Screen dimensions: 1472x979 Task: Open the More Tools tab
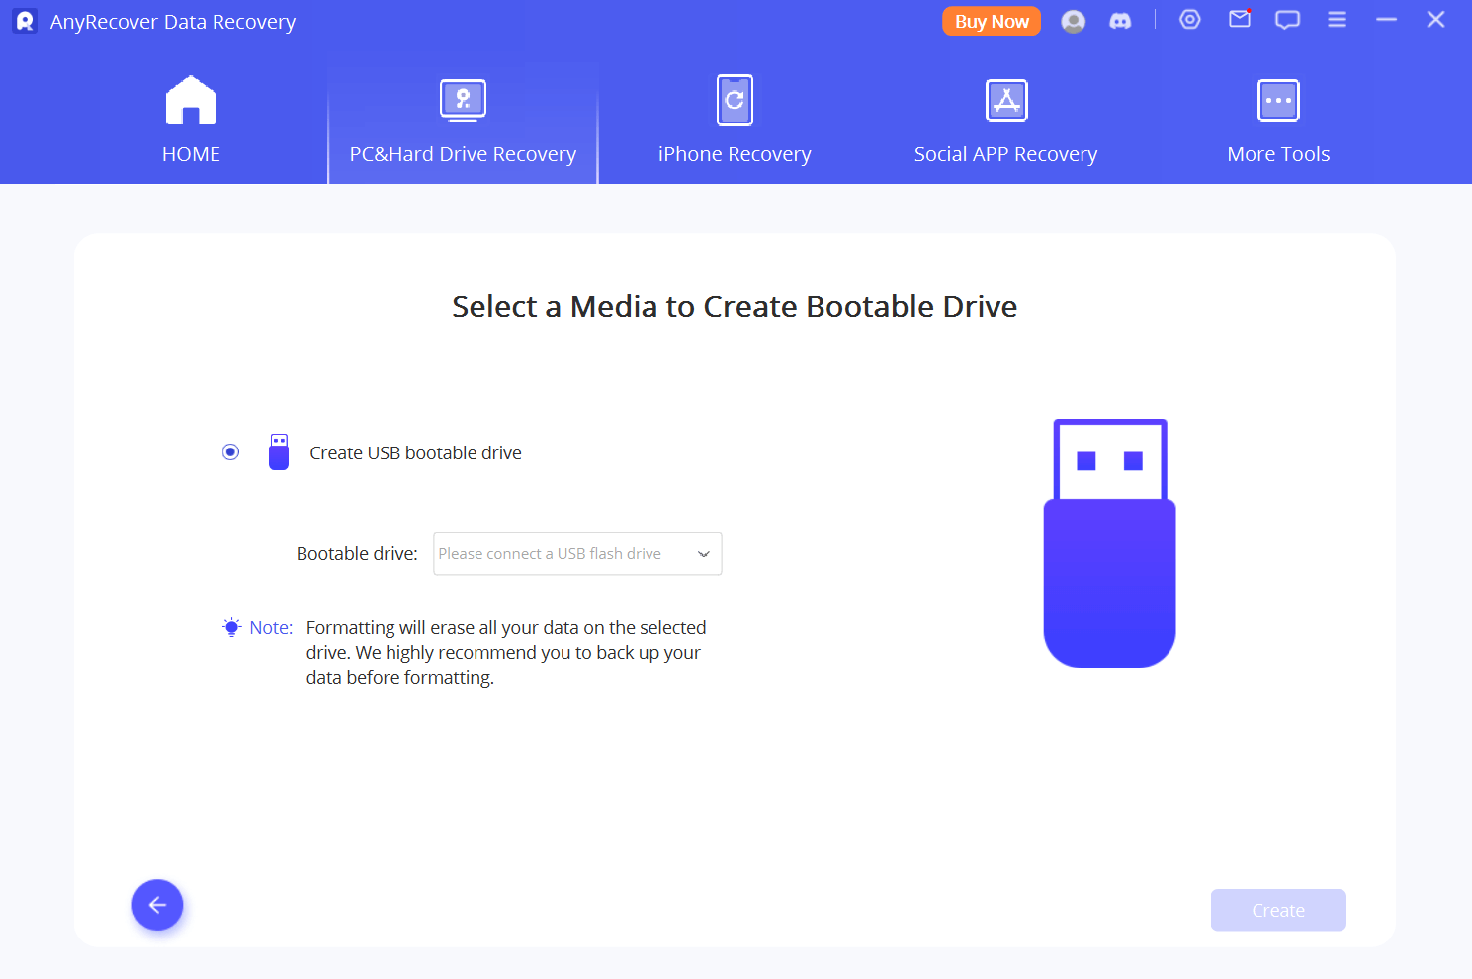pos(1278,121)
